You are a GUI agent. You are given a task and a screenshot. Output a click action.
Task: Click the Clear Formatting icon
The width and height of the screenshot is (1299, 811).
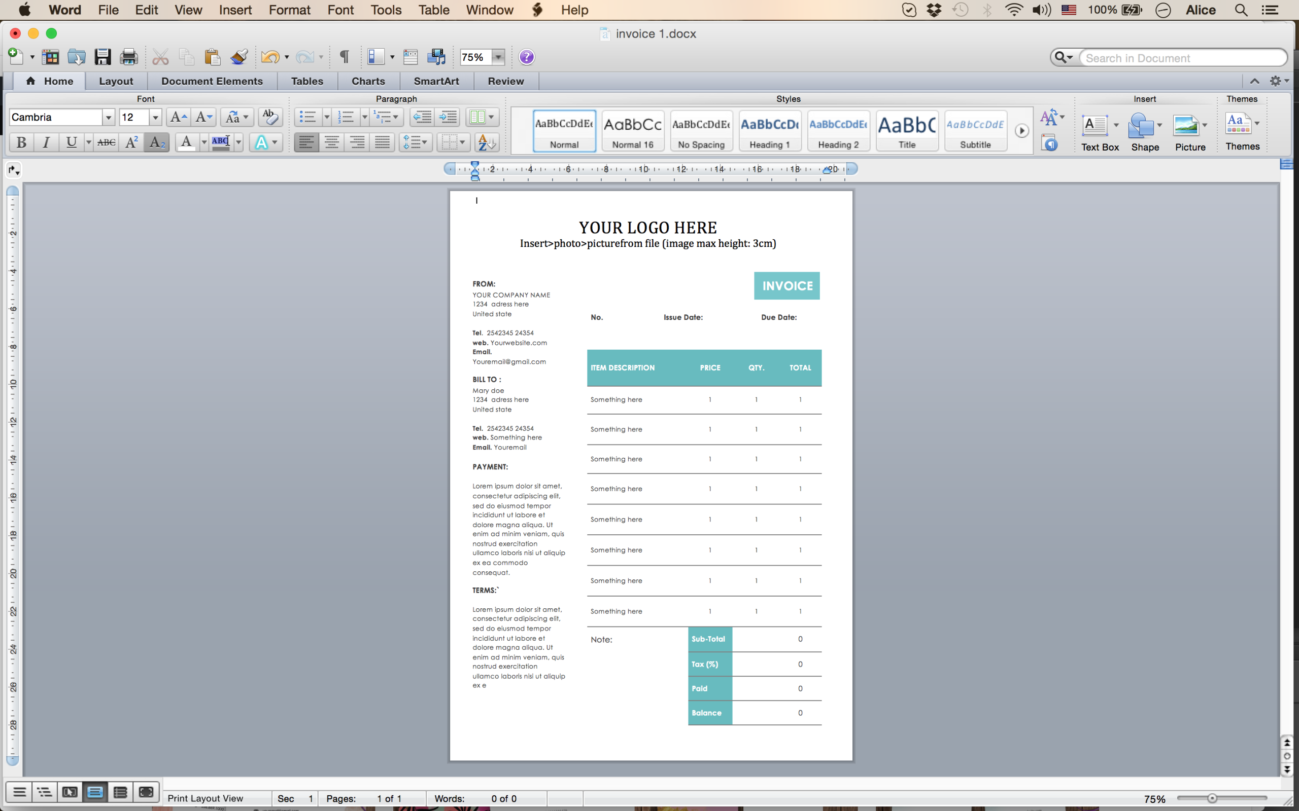[270, 117]
